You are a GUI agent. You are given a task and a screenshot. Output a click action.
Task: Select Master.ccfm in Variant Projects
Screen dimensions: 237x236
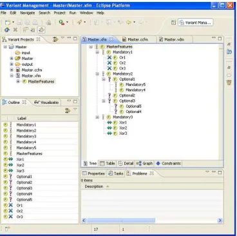[x=32, y=70]
